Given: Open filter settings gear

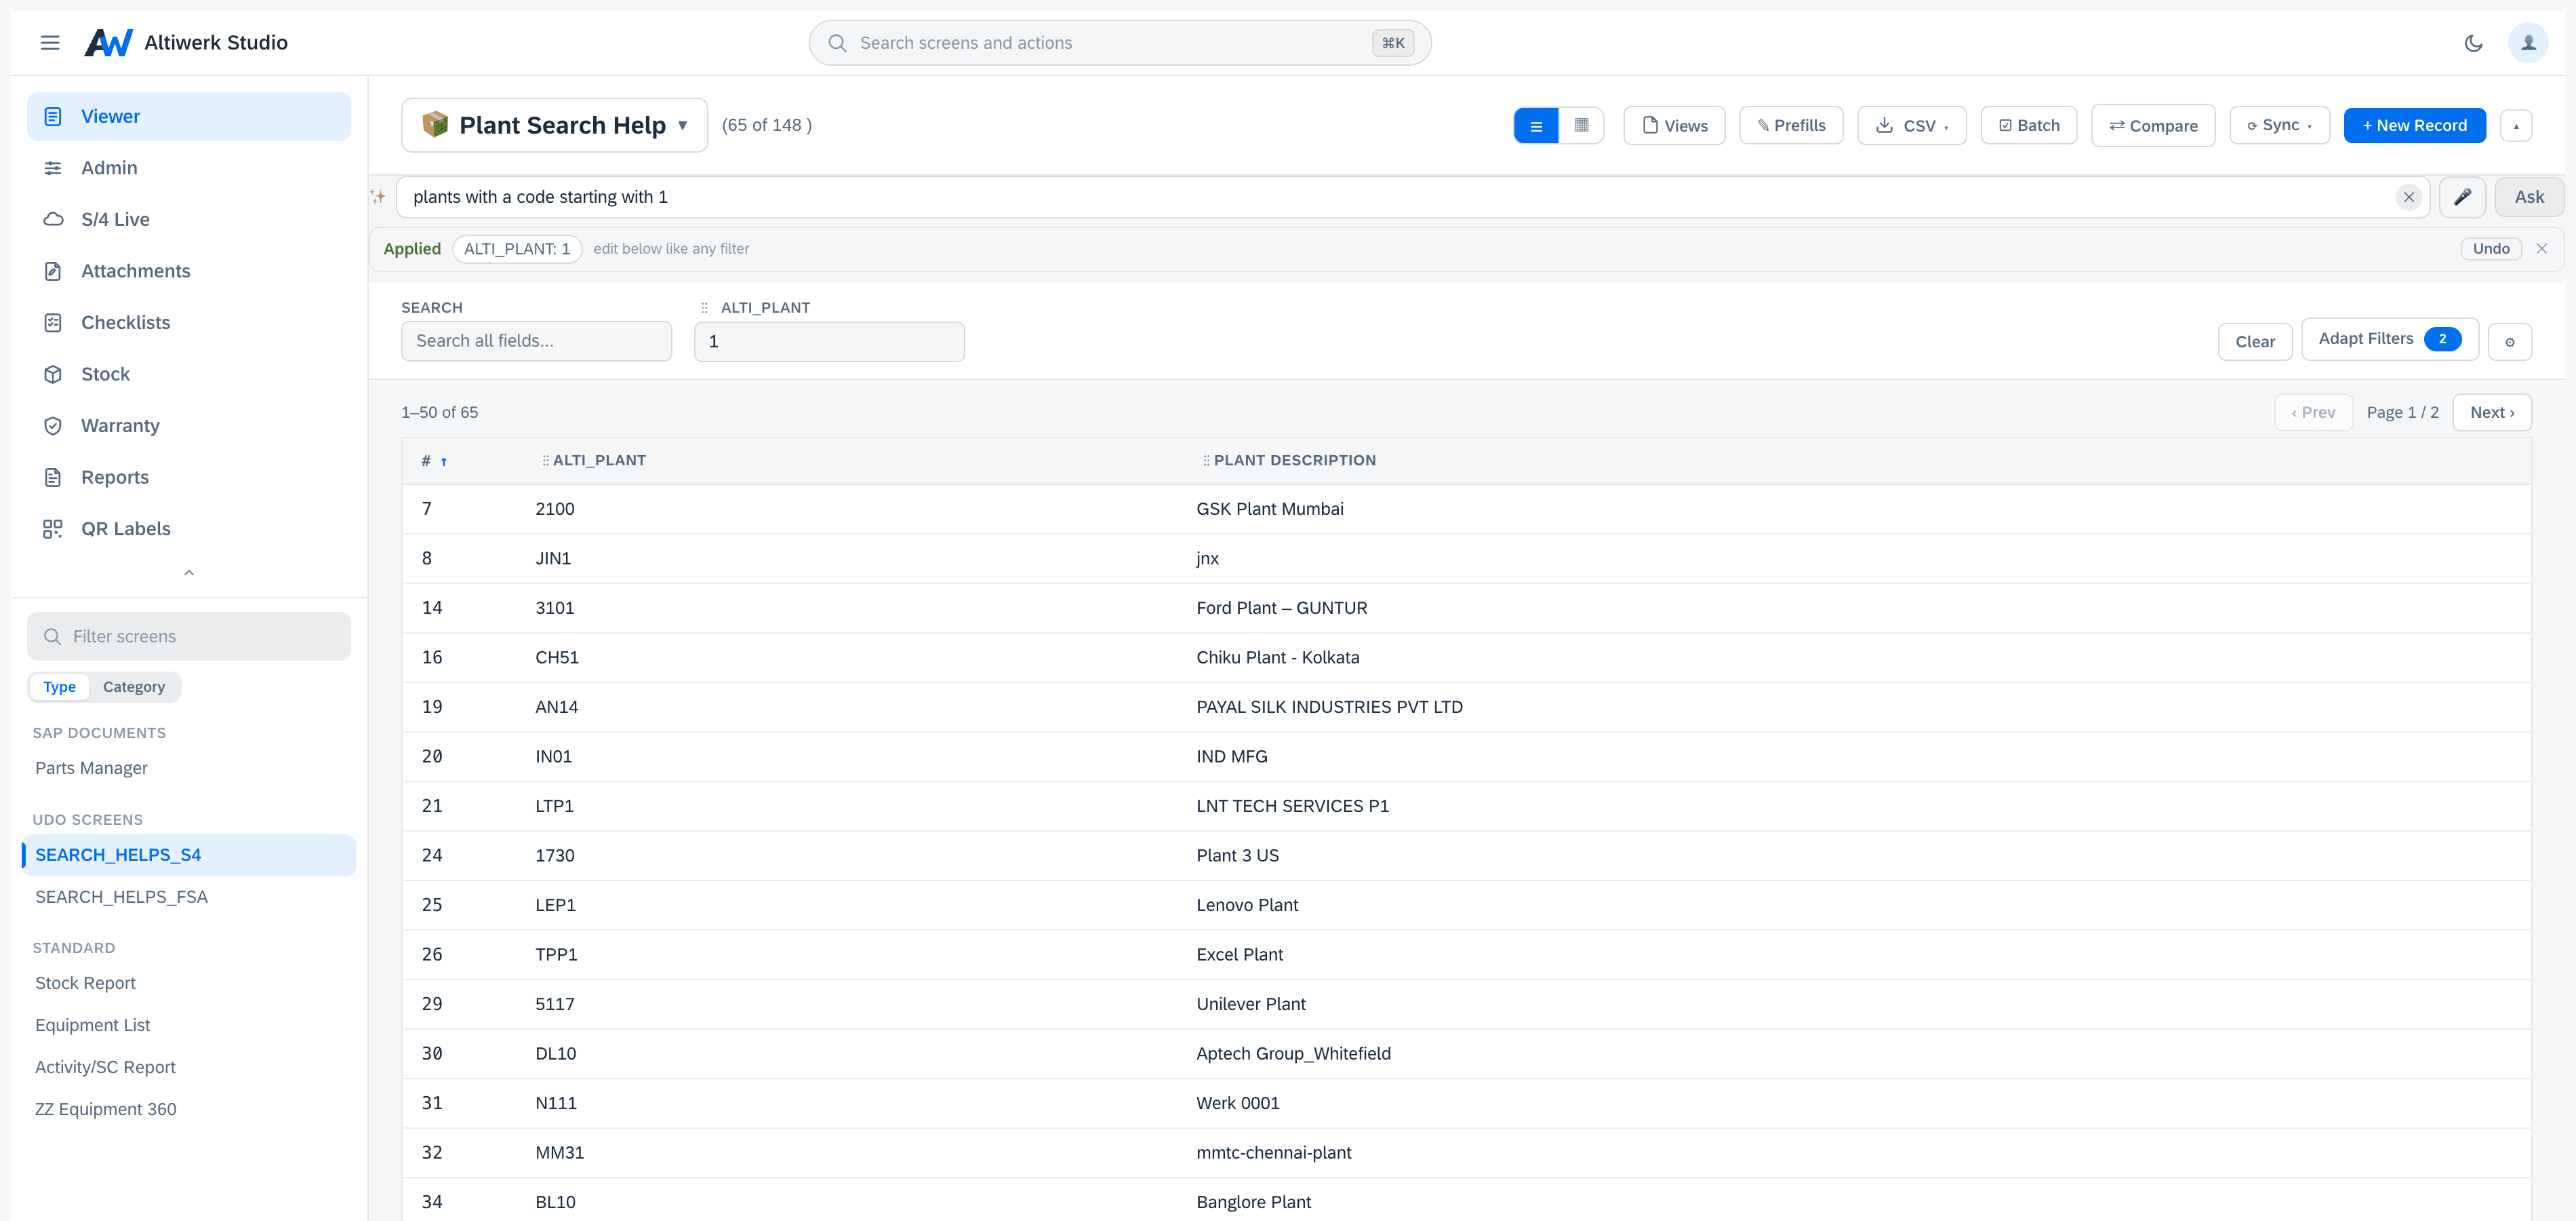Looking at the screenshot, I should (2509, 343).
